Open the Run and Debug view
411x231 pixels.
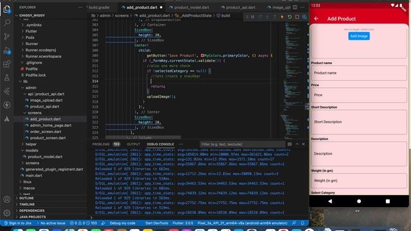[x=7, y=51]
